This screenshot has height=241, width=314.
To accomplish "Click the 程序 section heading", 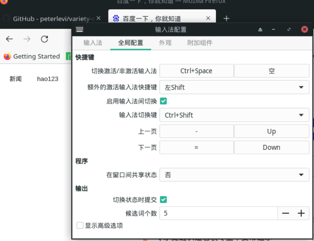I will click(81, 161).
